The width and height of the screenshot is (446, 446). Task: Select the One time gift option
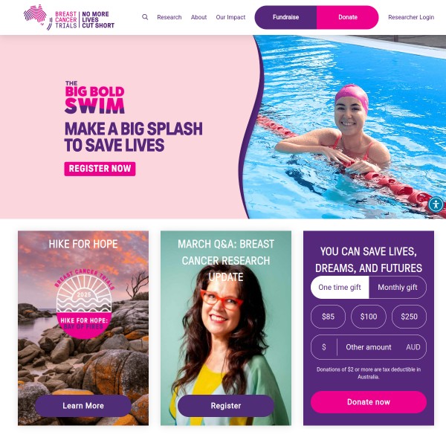(340, 287)
